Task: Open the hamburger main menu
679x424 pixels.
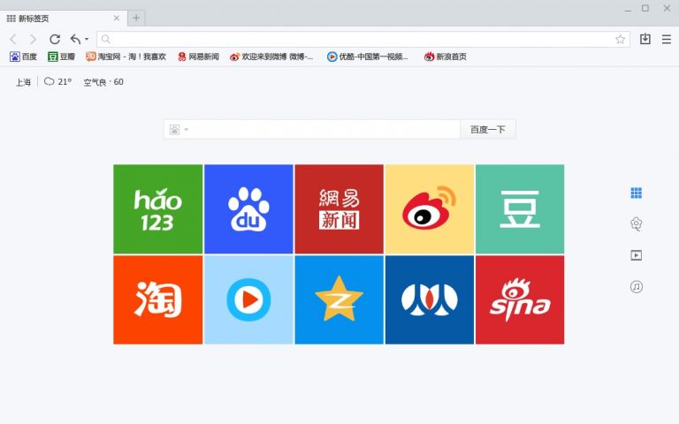Action: coord(667,40)
